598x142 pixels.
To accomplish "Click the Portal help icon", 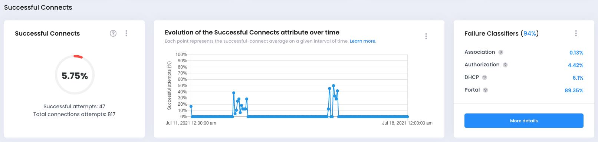I will [485, 90].
